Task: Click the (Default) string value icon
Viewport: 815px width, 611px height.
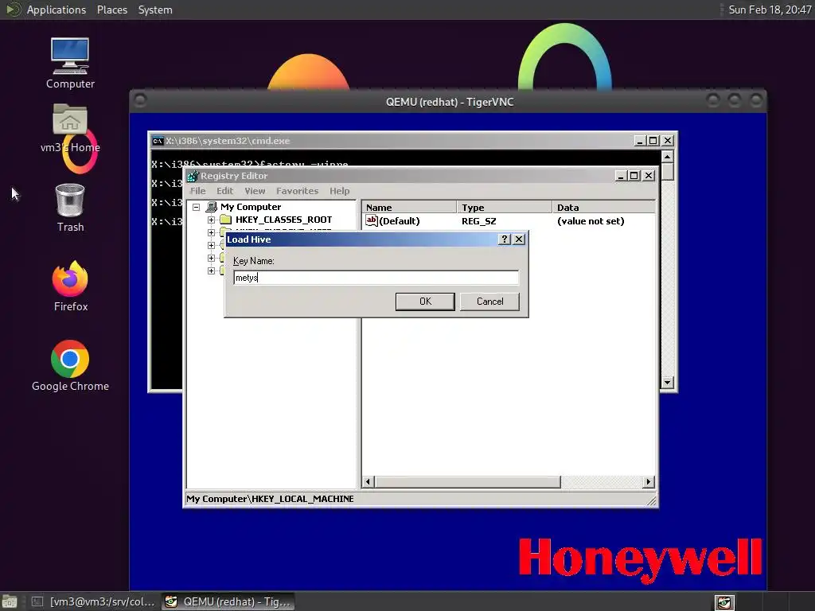Action: pos(371,220)
